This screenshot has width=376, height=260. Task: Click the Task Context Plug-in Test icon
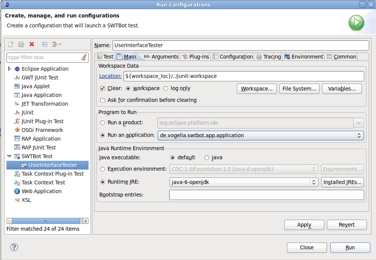pos(17,174)
